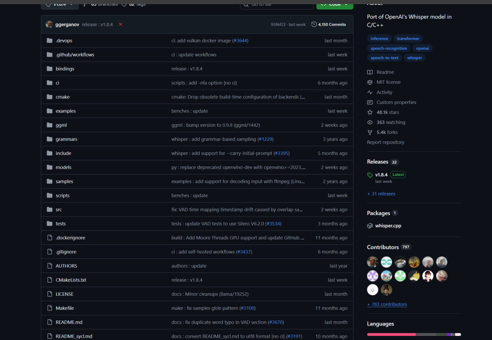
Task: Click the star icon beside 48.1k stars
Action: 370,113
